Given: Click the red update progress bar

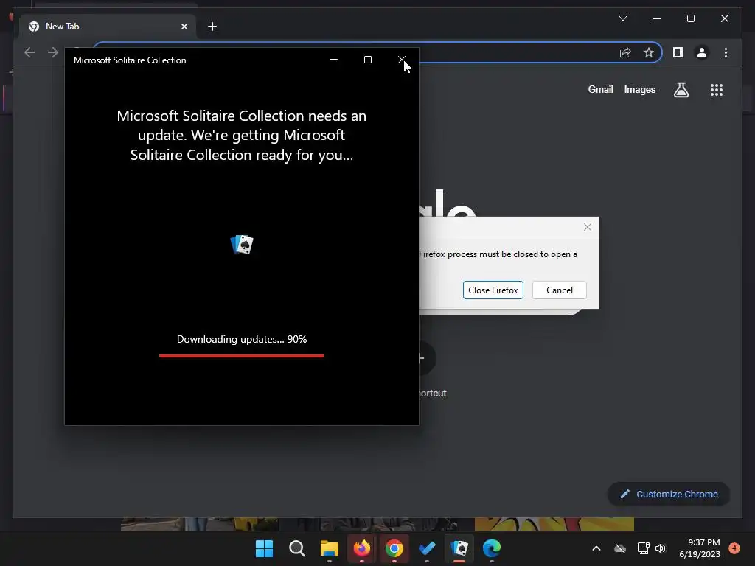Looking at the screenshot, I should [242, 356].
